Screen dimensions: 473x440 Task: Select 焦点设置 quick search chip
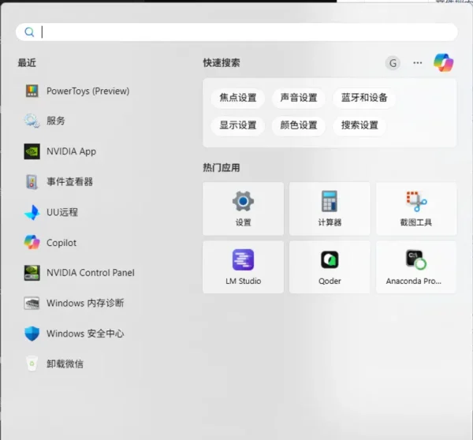pyautogui.click(x=238, y=98)
